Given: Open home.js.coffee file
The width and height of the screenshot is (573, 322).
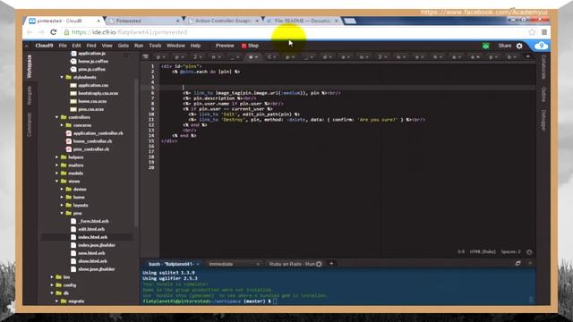Looking at the screenshot, I should tap(93, 62).
